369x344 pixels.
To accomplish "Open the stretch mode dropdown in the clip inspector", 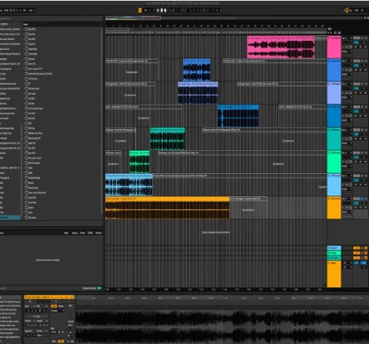I will click(x=58, y=311).
